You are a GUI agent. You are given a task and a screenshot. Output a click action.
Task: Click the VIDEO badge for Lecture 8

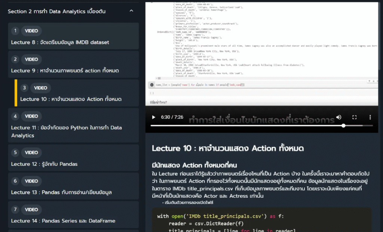pos(31,31)
